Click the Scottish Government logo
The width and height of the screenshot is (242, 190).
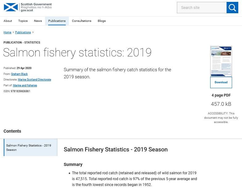(x=27, y=7)
